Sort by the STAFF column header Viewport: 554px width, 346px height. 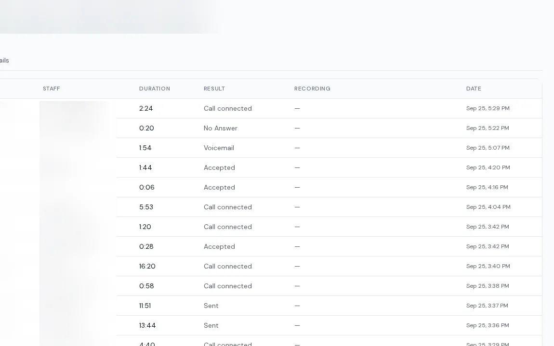click(x=51, y=89)
